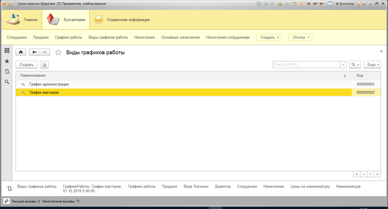Click the Бухгалтер user name

pyautogui.click(x=345, y=4)
